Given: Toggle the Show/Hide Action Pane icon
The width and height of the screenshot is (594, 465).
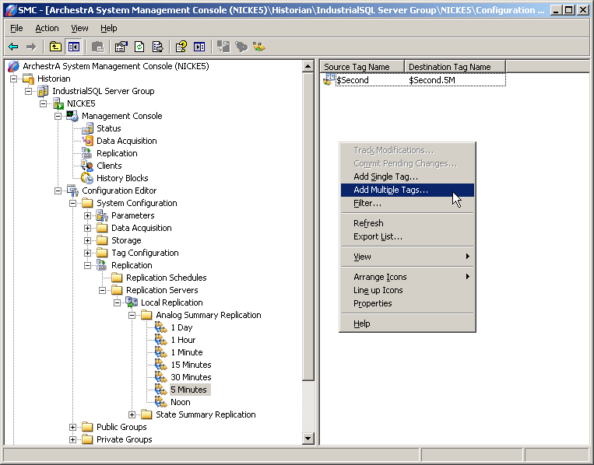Looking at the screenshot, I should [199, 47].
